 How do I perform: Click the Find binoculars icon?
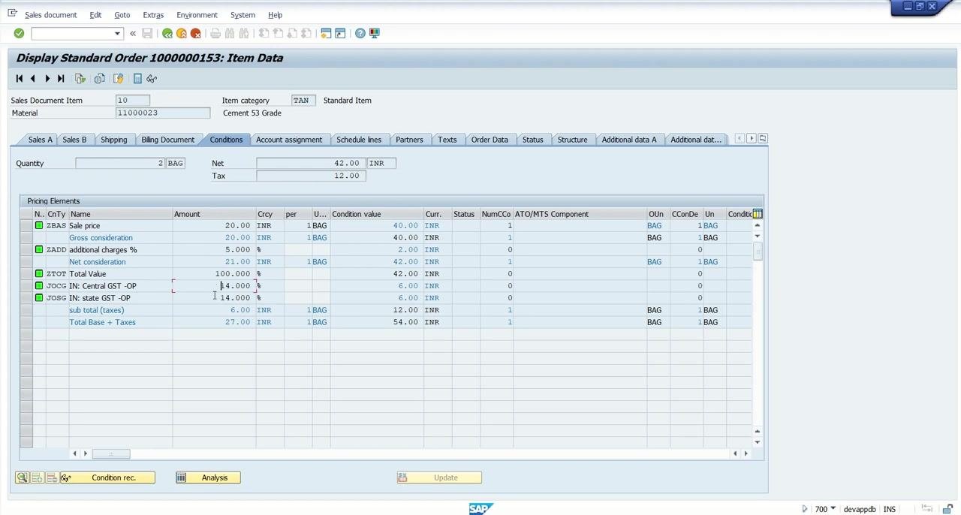pyautogui.click(x=230, y=33)
